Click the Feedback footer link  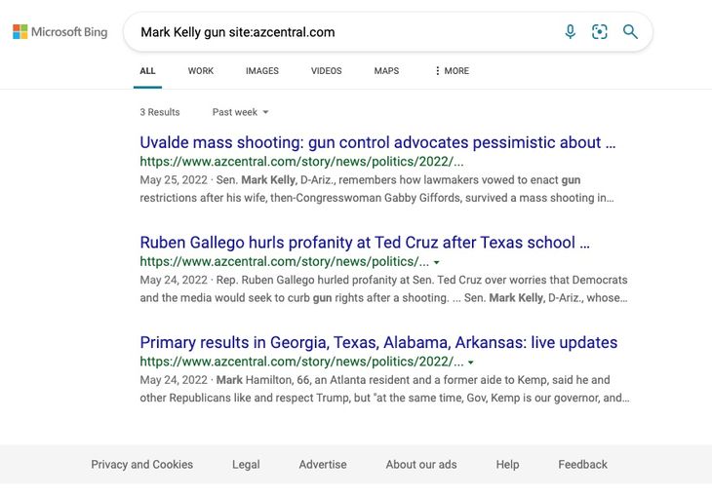582,465
